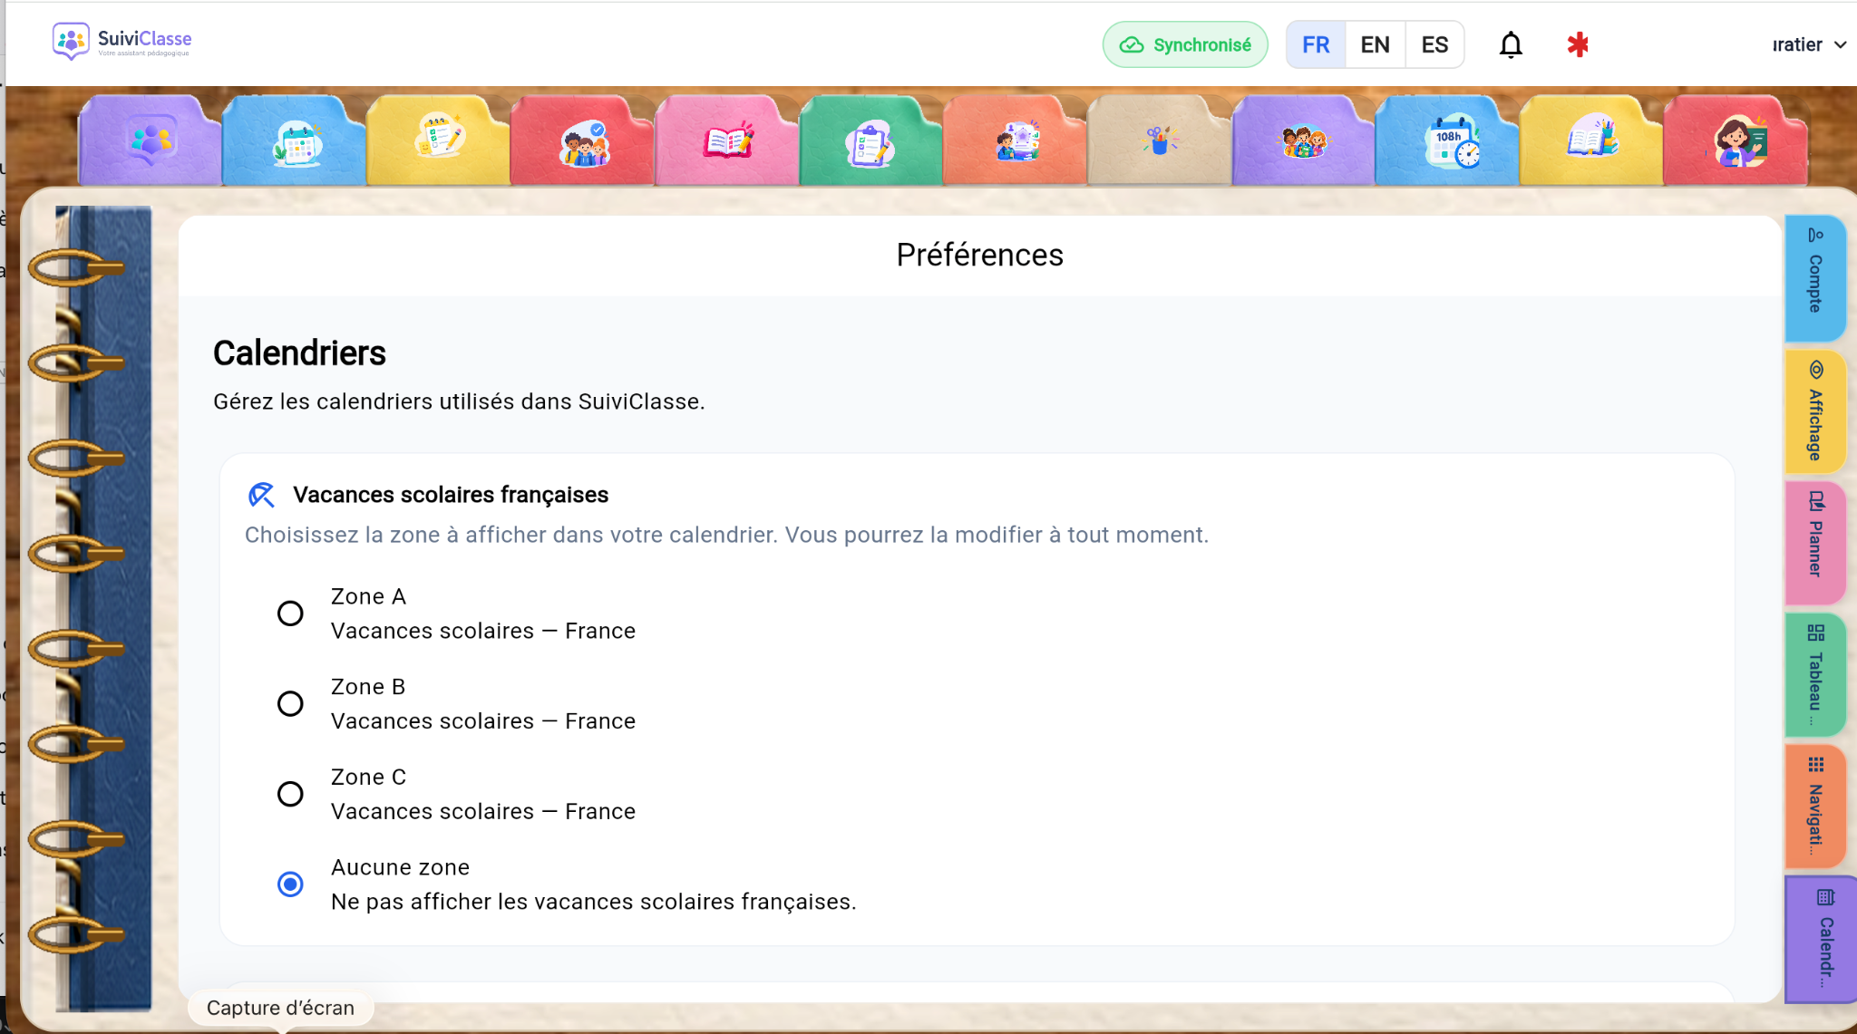Click the Vacances scolaires françaises heading
The width and height of the screenshot is (1857, 1034).
(x=451, y=495)
